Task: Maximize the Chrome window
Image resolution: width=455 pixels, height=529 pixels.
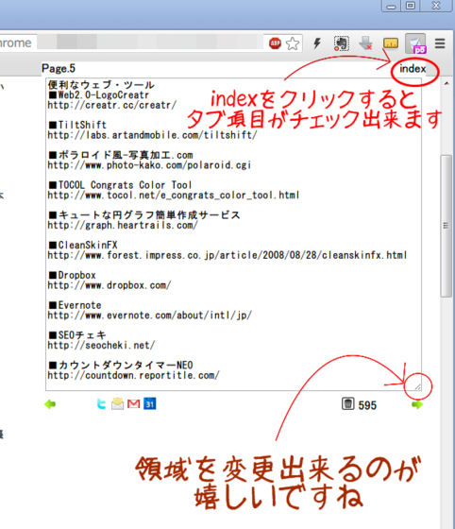Action: pos(411,6)
